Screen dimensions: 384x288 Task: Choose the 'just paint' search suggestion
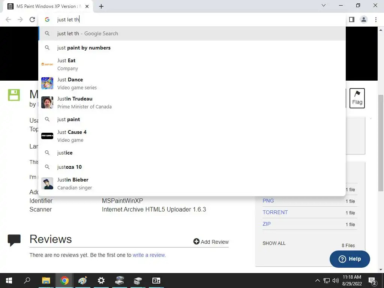192,119
